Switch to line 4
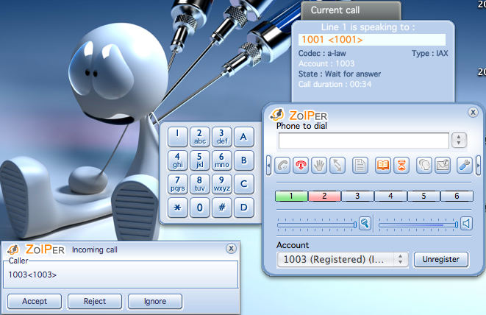The width and height of the screenshot is (486, 315). [x=390, y=196]
